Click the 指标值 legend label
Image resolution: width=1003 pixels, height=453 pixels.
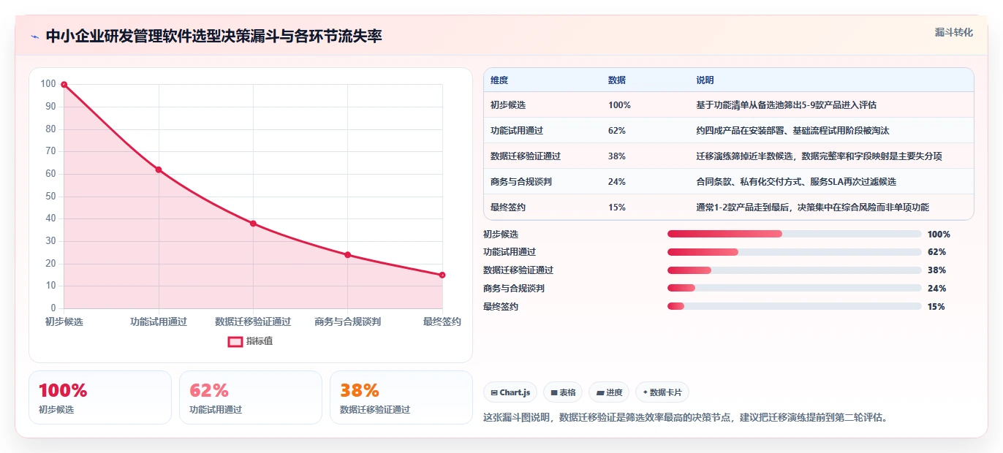pos(260,341)
